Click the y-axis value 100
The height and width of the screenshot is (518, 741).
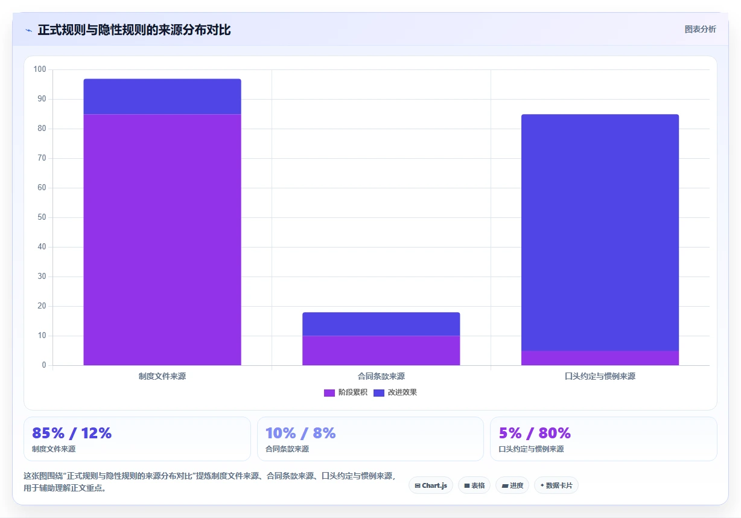tap(40, 69)
